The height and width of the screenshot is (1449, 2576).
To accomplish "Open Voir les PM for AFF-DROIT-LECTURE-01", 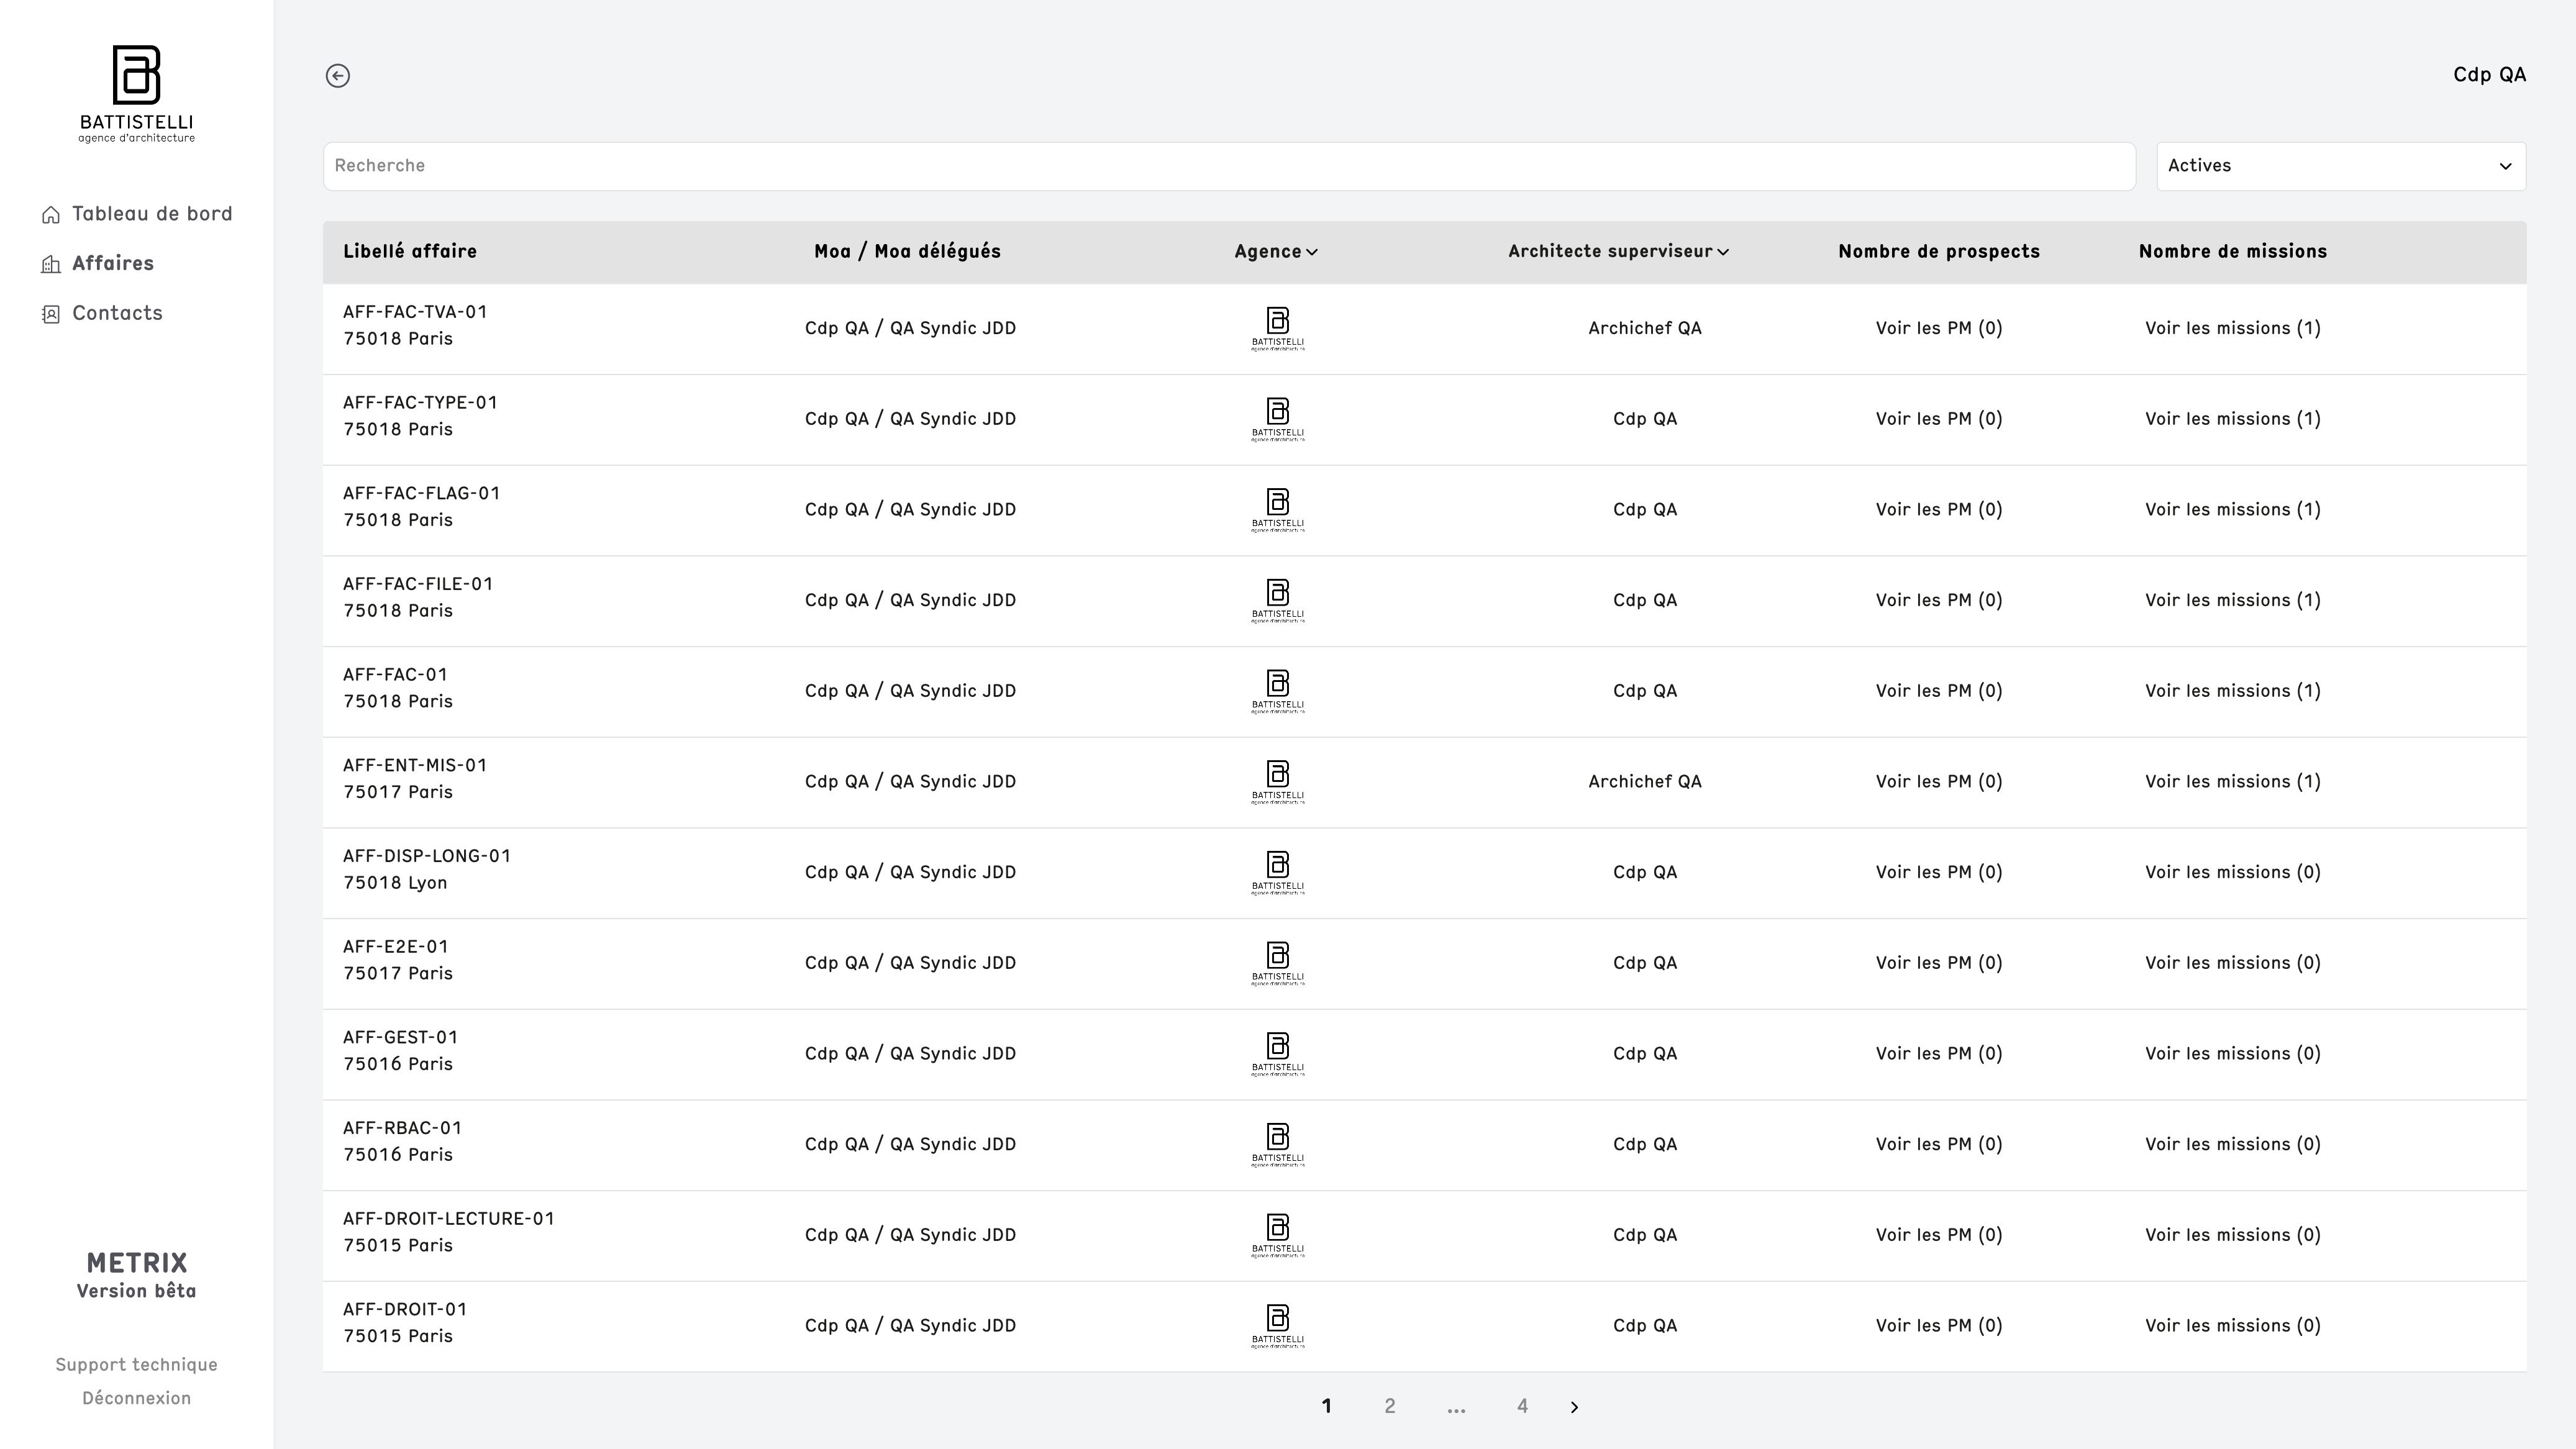I will pyautogui.click(x=1939, y=1236).
